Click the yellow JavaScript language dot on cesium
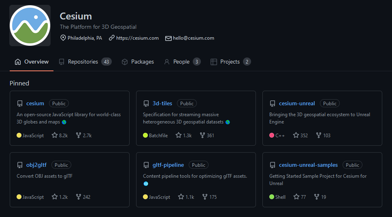 [x=19, y=135]
